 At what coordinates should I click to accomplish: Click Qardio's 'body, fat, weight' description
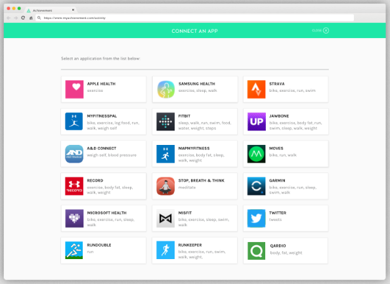286,253
